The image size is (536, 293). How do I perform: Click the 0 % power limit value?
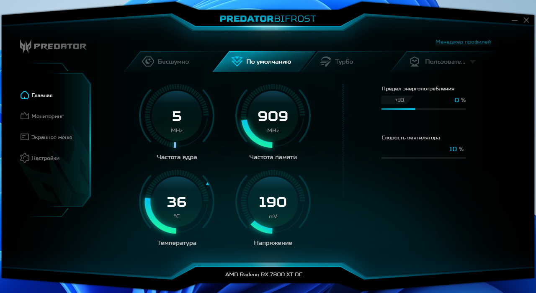460,100
